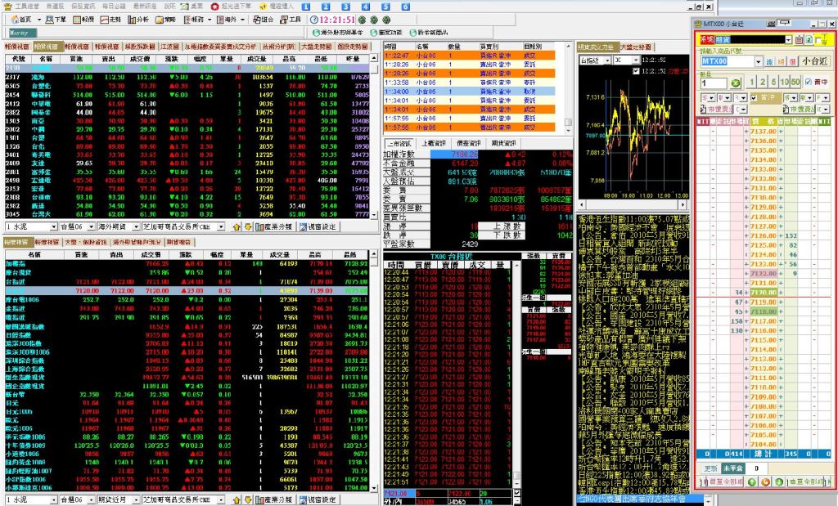The width and height of the screenshot is (838, 506).
Task: Open the account selector dropdown in the order panel
Action: (x=788, y=39)
